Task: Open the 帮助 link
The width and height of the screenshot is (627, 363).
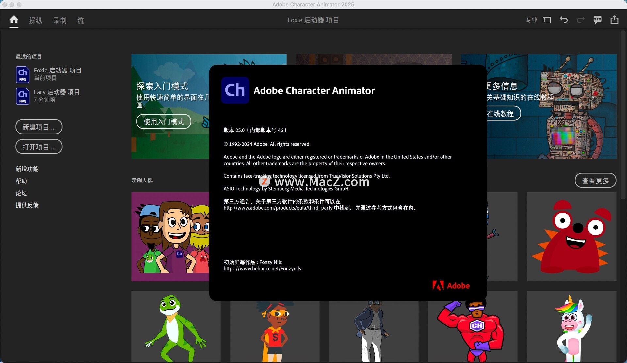Action: [21, 181]
